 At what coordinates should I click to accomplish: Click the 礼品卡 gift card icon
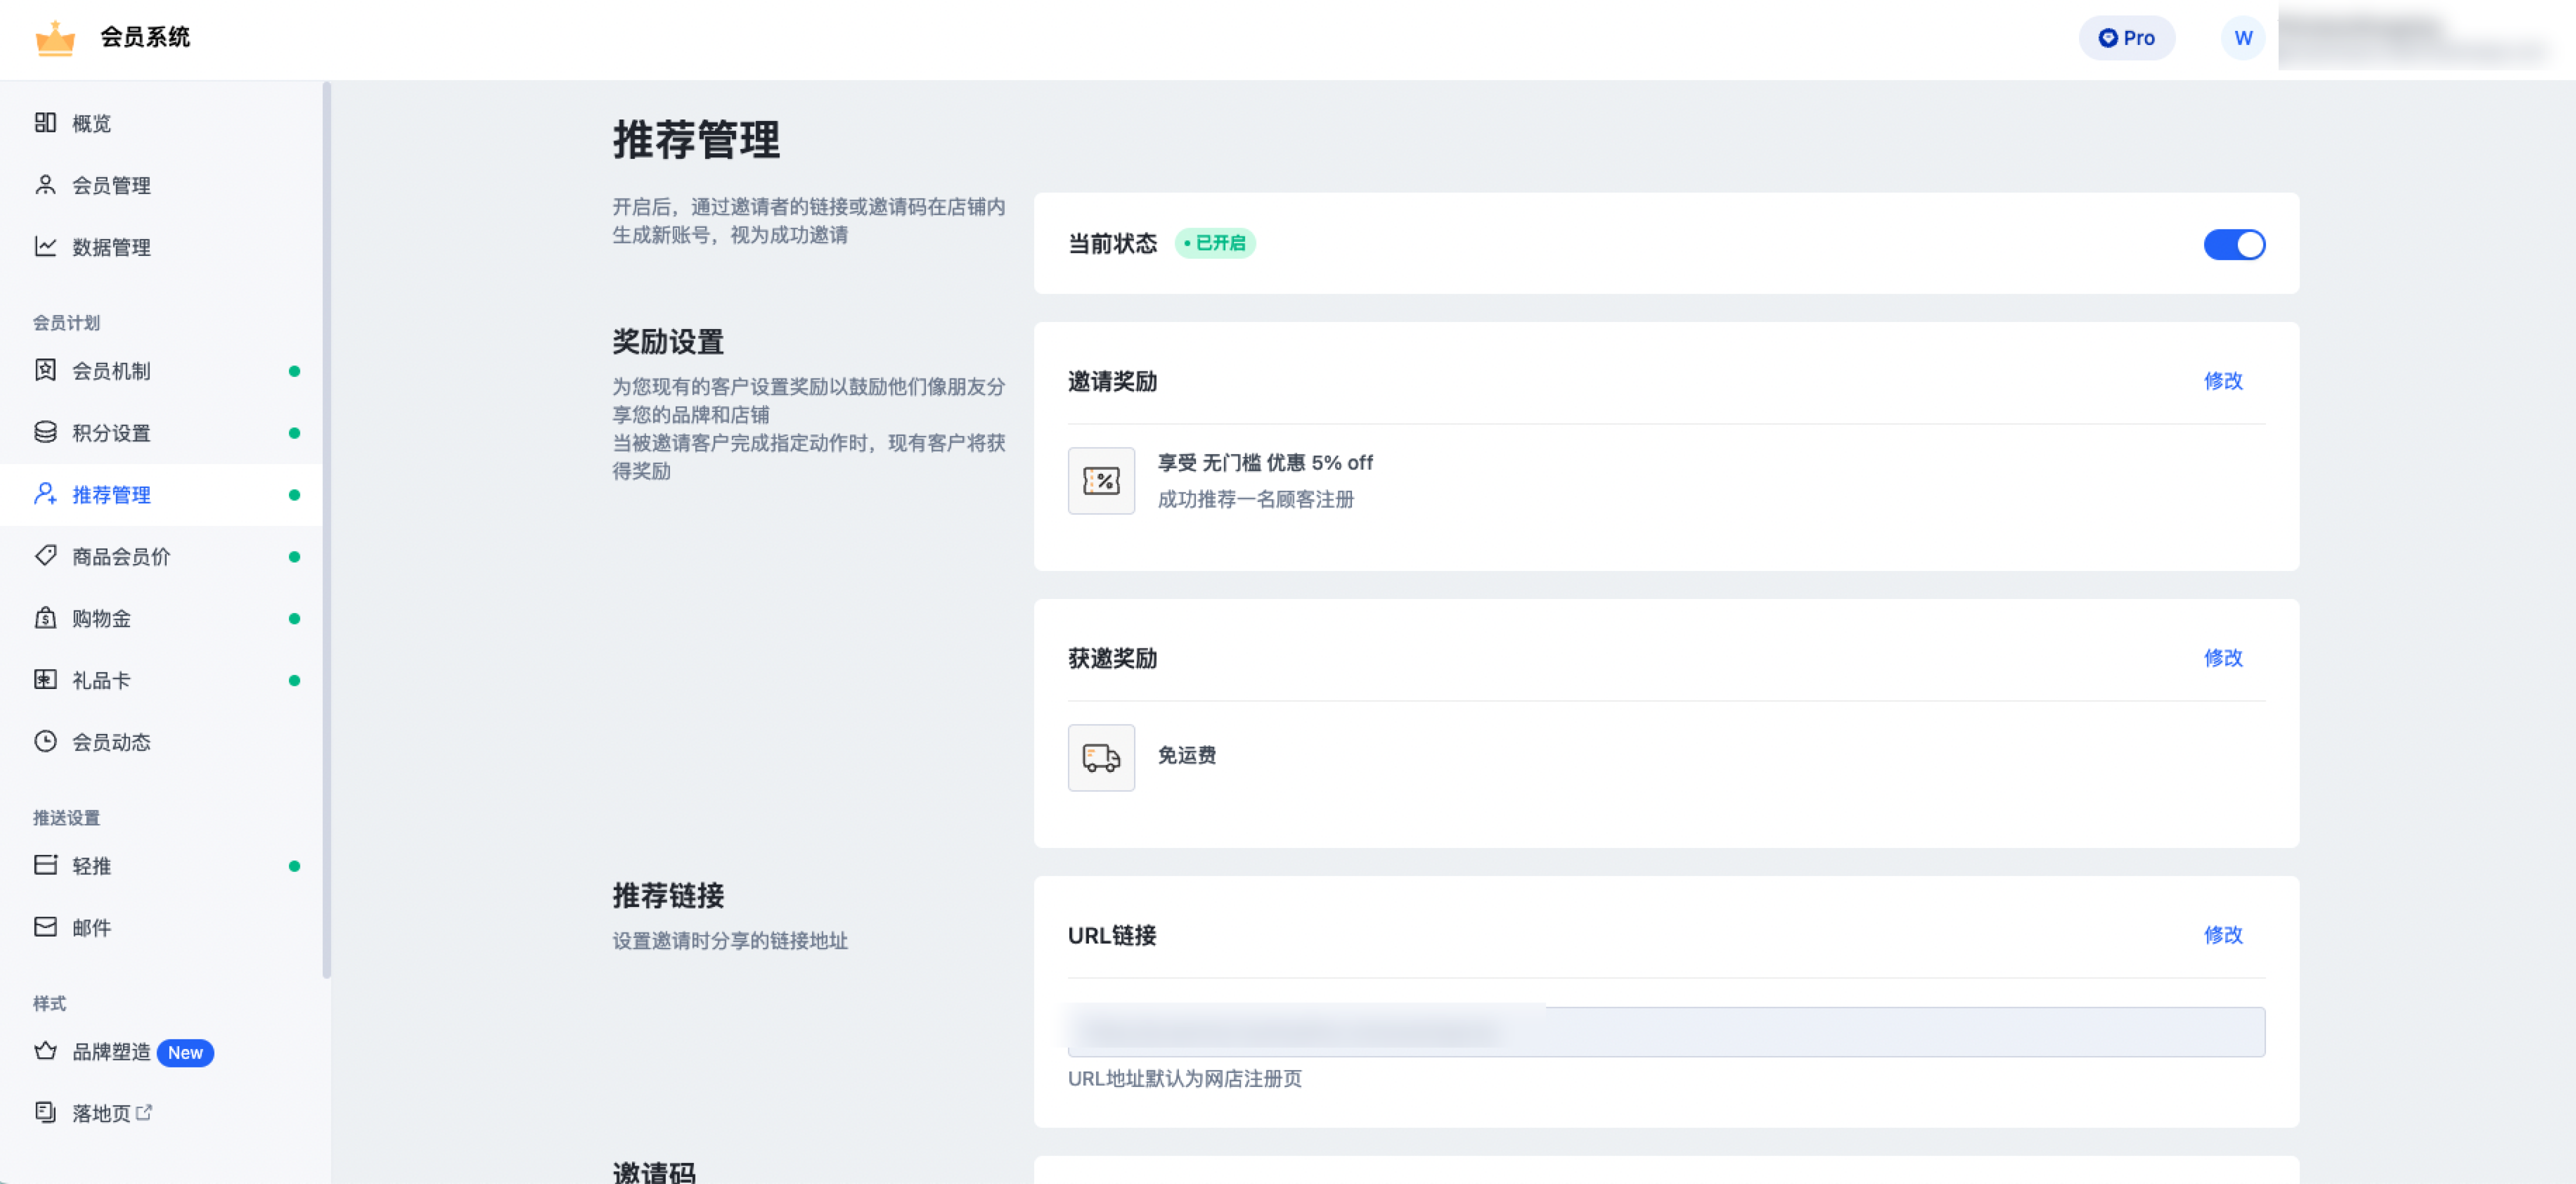(45, 679)
